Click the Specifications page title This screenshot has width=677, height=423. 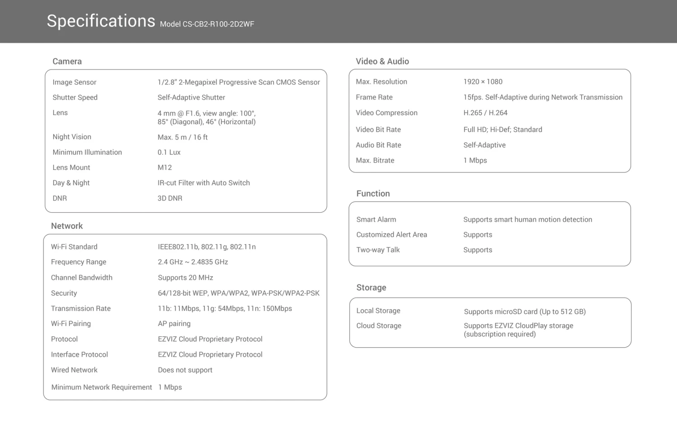click(101, 21)
